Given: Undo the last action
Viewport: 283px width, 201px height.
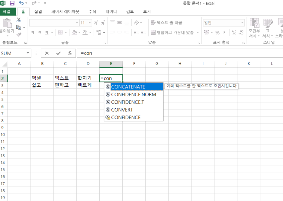Looking at the screenshot, I should pyautogui.click(x=21, y=3).
